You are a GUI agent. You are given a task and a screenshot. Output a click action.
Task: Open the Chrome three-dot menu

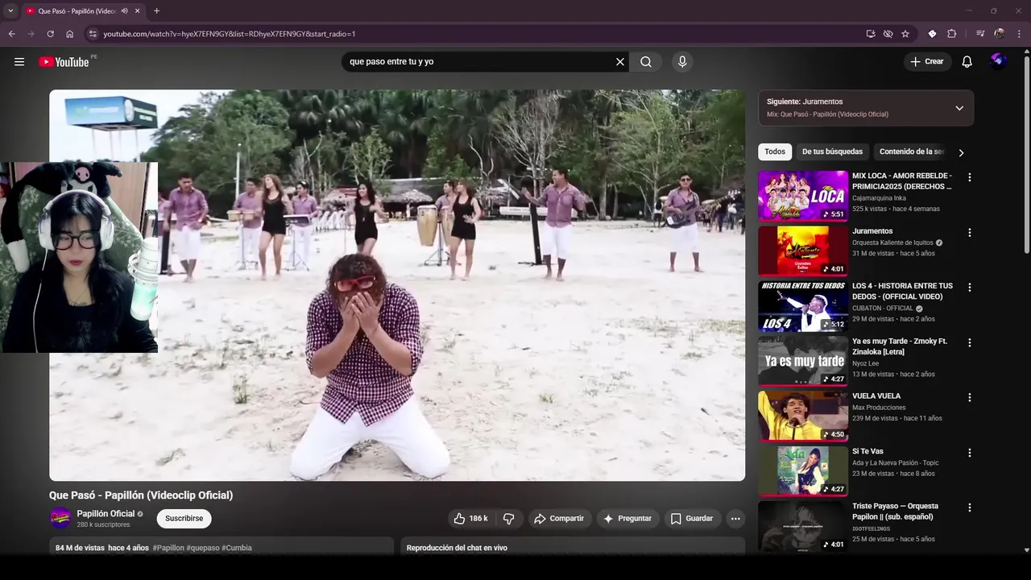(x=1019, y=34)
